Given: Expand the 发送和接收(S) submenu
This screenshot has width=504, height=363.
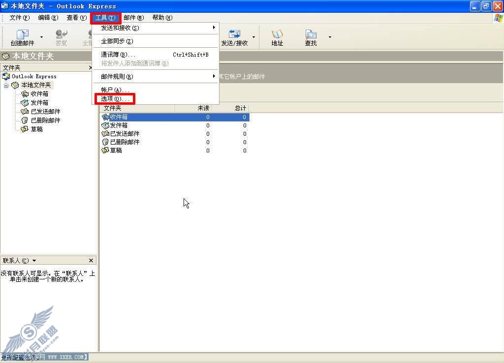Looking at the screenshot, I should click(x=156, y=28).
